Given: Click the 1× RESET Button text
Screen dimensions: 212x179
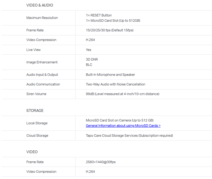Looking at the screenshot, I should [99, 15].
